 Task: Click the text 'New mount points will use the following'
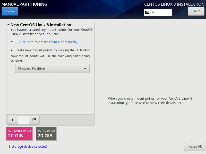point(41,56)
